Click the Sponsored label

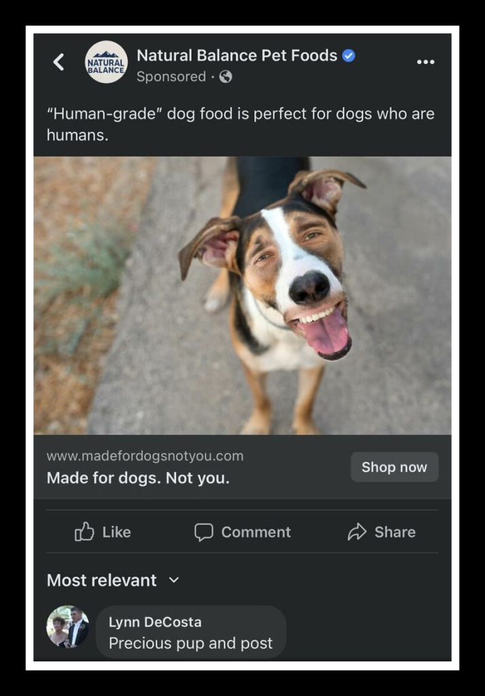click(171, 77)
